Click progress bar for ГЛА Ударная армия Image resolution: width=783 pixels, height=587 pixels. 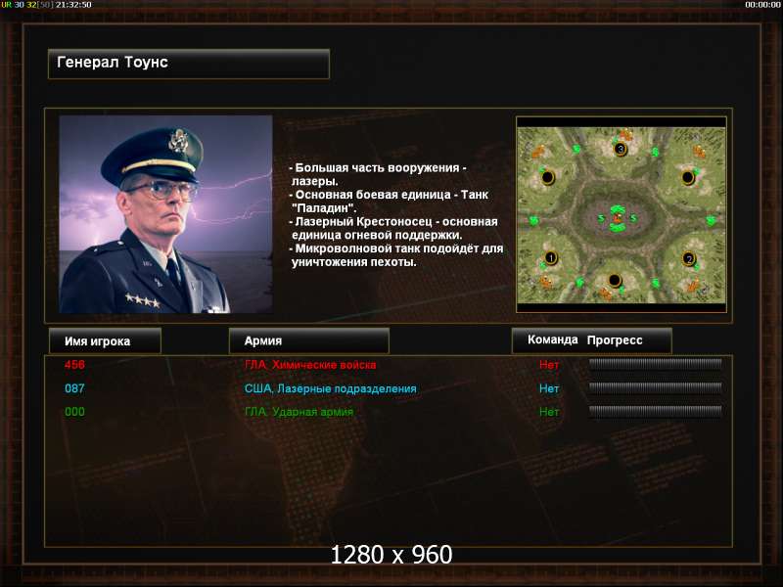[x=655, y=411]
